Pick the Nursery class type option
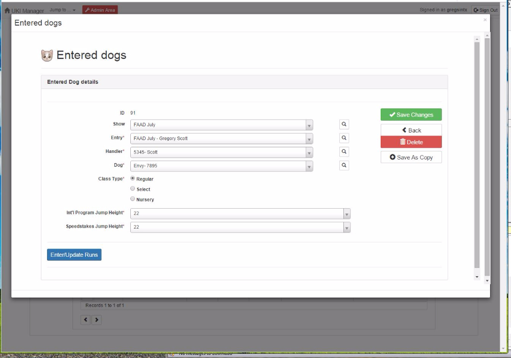This screenshot has width=511, height=358. [133, 198]
